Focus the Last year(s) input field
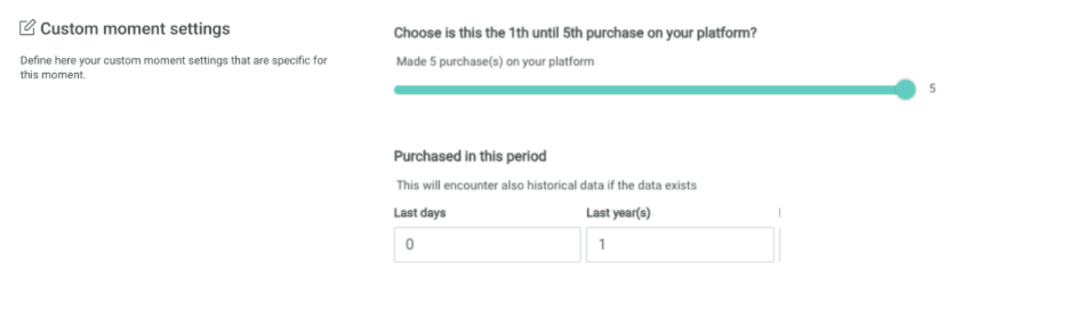Viewport: 1067px width, 315px height. [x=679, y=245]
